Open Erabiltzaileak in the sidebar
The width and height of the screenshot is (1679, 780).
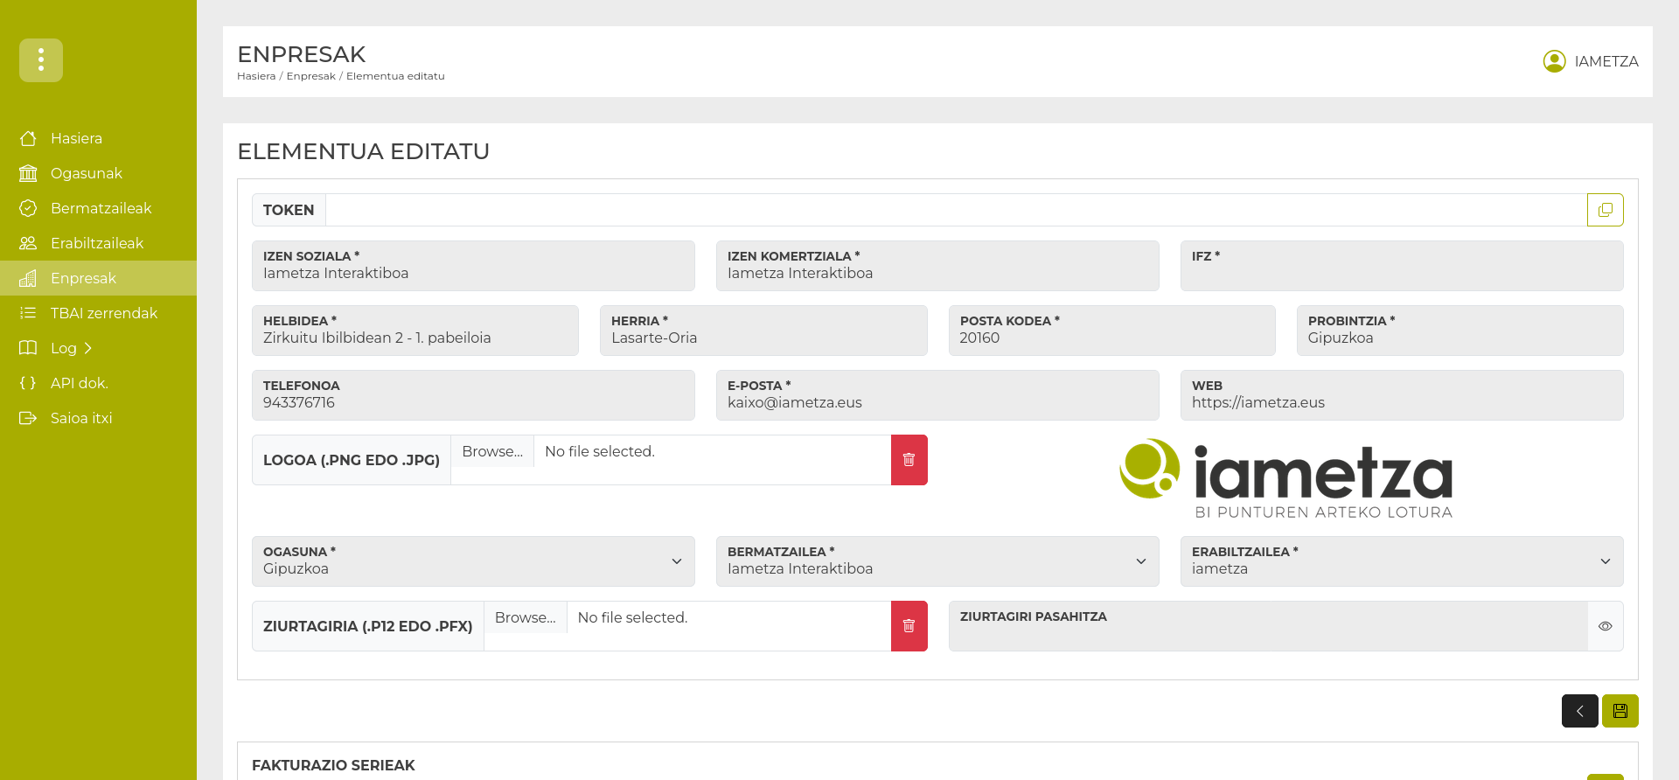[x=97, y=243]
